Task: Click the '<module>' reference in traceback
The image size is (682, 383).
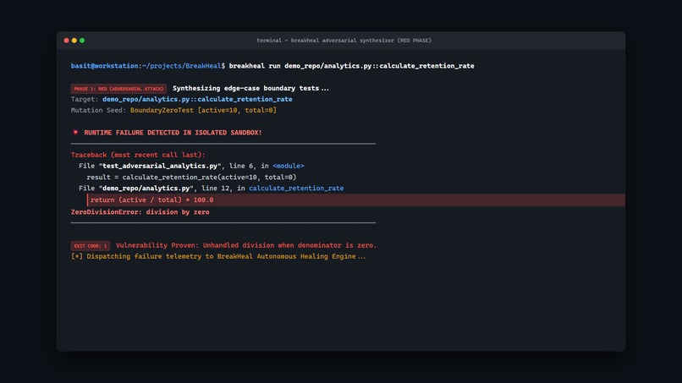Action: click(288, 166)
